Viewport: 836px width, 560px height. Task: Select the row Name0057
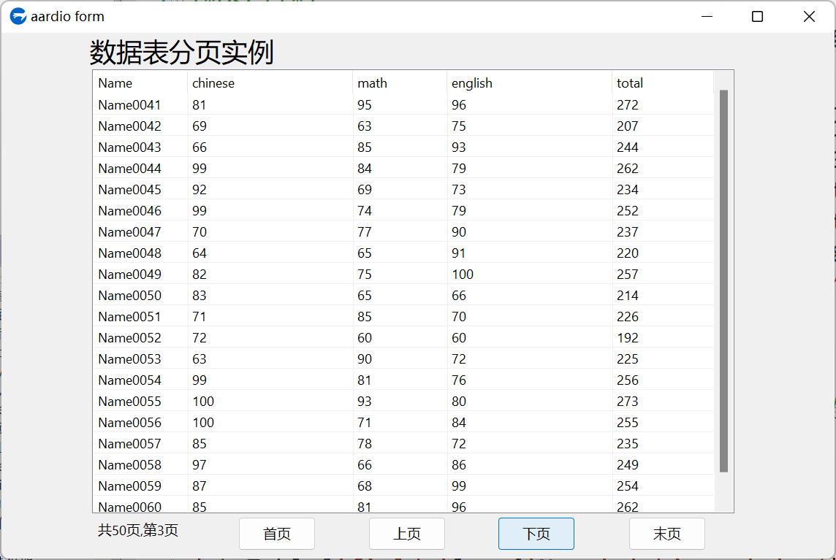[x=403, y=444]
